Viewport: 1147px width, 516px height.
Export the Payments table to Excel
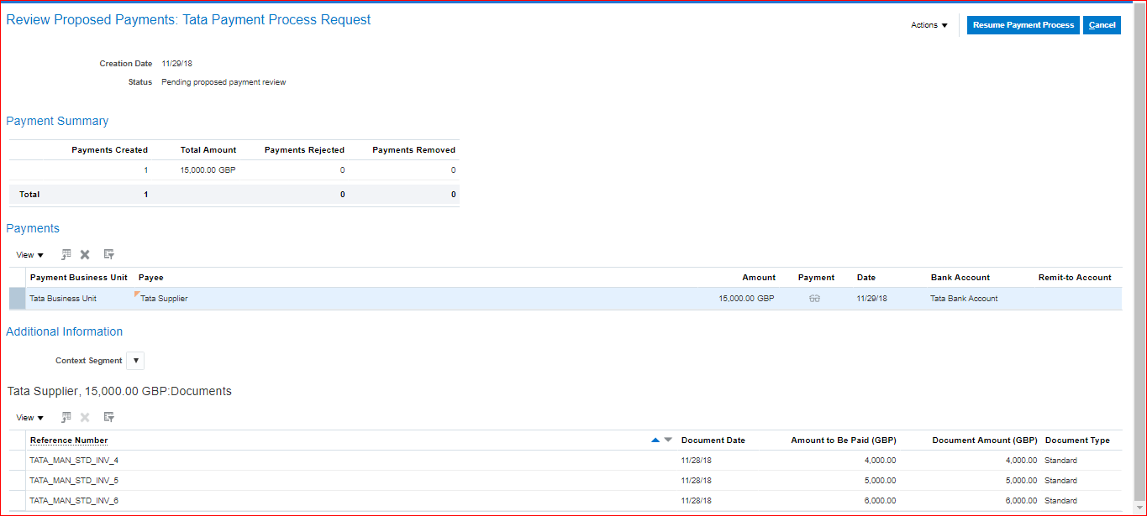pos(66,254)
